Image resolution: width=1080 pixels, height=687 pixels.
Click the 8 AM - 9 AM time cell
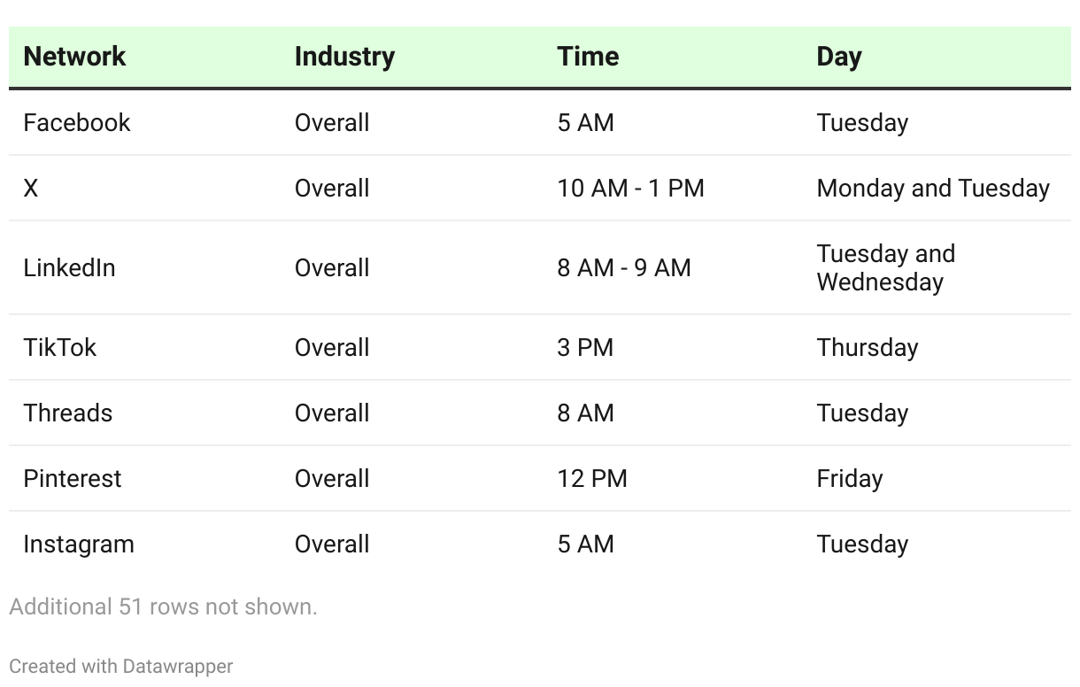click(623, 267)
